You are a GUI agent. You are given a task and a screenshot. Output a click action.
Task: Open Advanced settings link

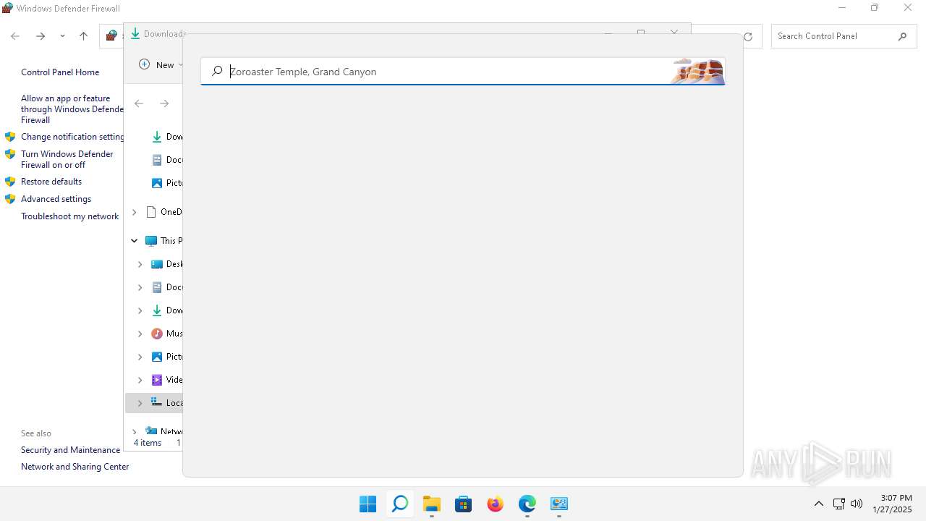pos(56,199)
